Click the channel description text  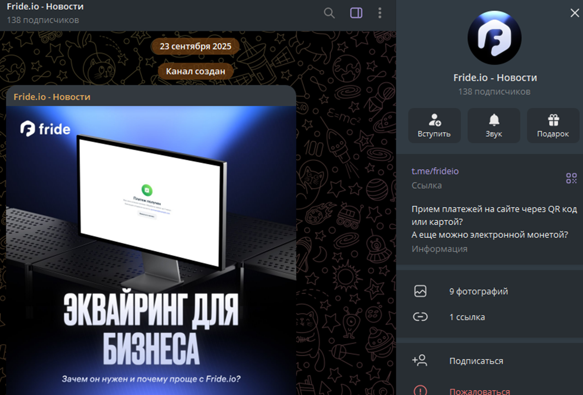pyautogui.click(x=494, y=222)
